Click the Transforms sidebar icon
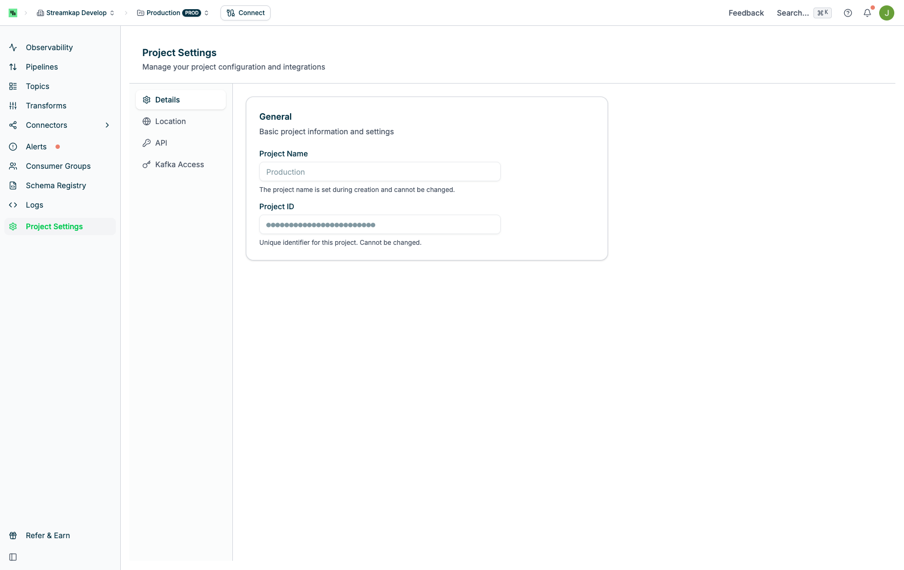904x570 pixels. [x=12, y=105]
